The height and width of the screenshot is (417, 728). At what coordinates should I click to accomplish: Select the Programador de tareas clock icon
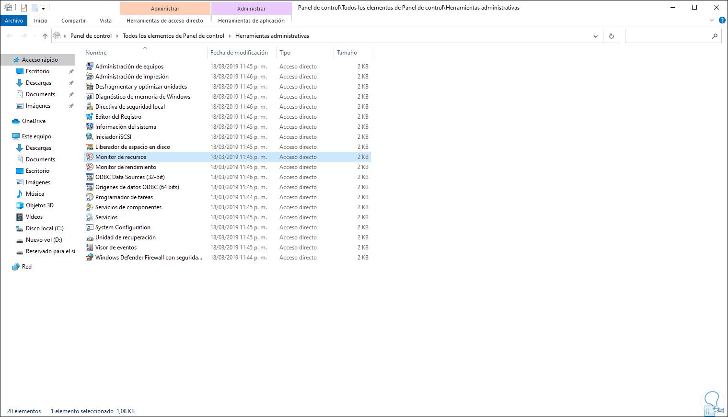(90, 197)
